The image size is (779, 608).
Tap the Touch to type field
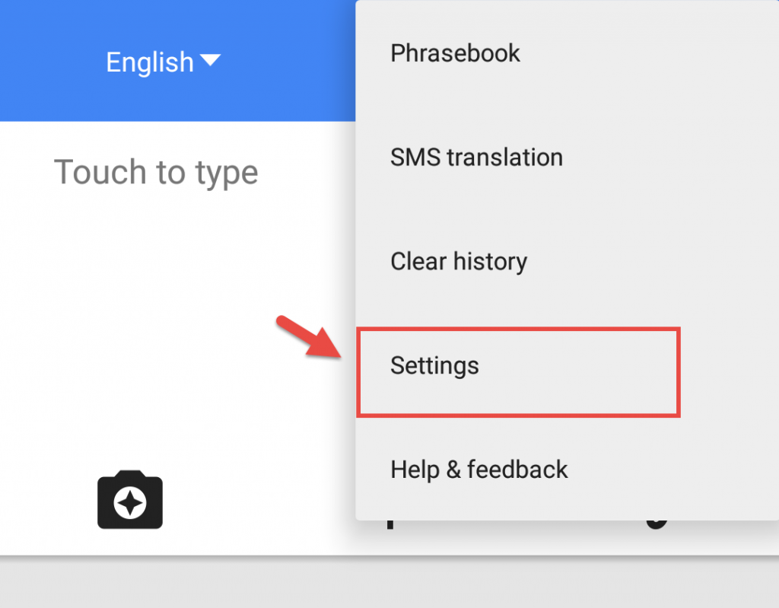[156, 172]
